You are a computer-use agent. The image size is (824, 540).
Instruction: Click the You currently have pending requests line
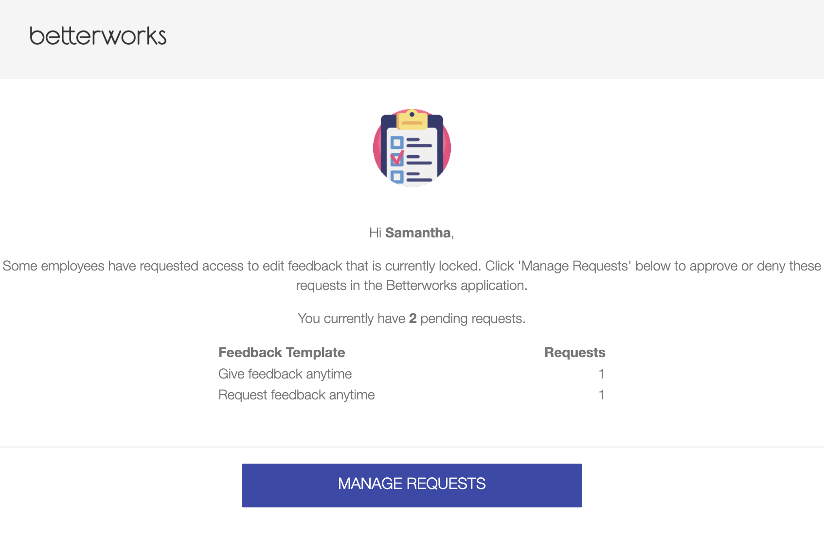(x=412, y=318)
